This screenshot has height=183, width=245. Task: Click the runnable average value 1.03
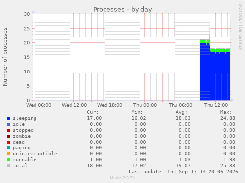(x=185, y=160)
